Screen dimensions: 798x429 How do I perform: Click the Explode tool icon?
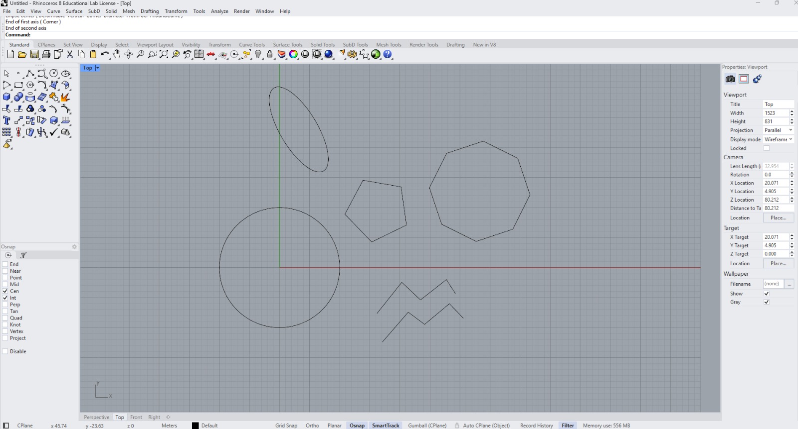pyautogui.click(x=65, y=97)
